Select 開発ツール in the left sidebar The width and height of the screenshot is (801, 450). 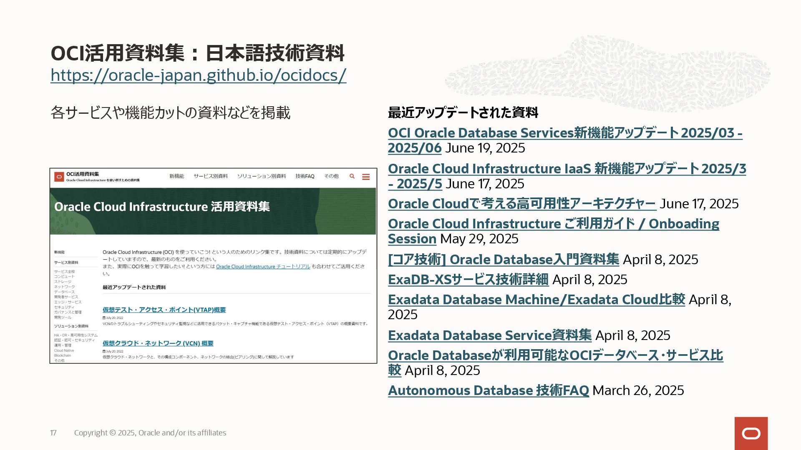coord(63,317)
